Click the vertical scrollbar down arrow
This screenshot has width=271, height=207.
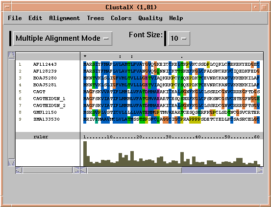pos(12,162)
